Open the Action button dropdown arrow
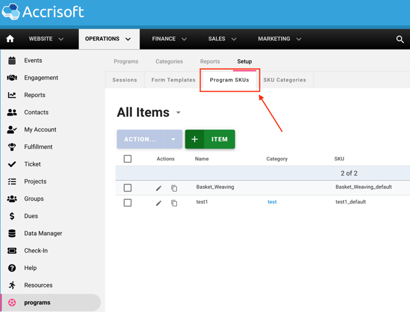 [173, 139]
